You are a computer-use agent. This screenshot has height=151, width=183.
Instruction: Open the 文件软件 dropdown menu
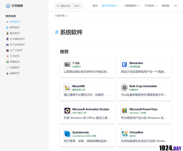click(151, 6)
